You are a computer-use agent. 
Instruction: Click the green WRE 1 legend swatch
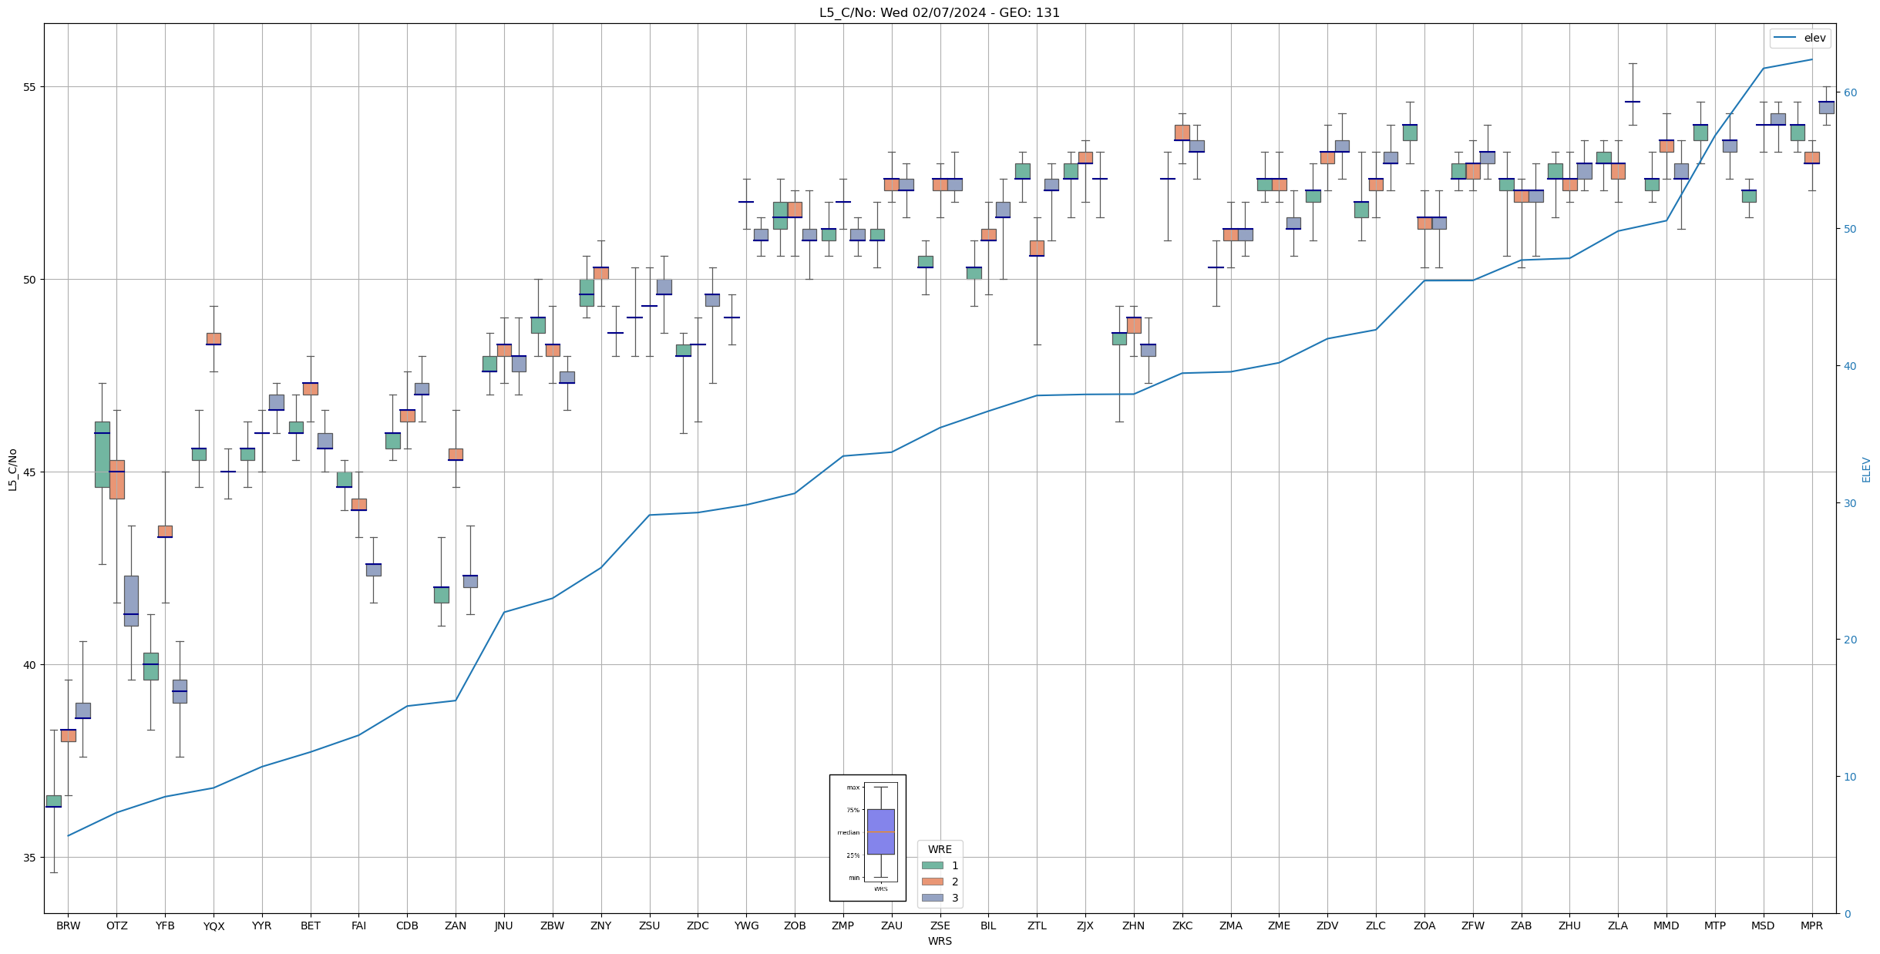point(932,865)
